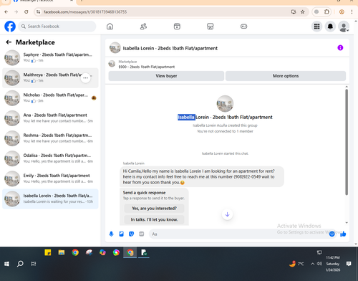
Task: Jump to latest message arrow
Action: point(227,214)
